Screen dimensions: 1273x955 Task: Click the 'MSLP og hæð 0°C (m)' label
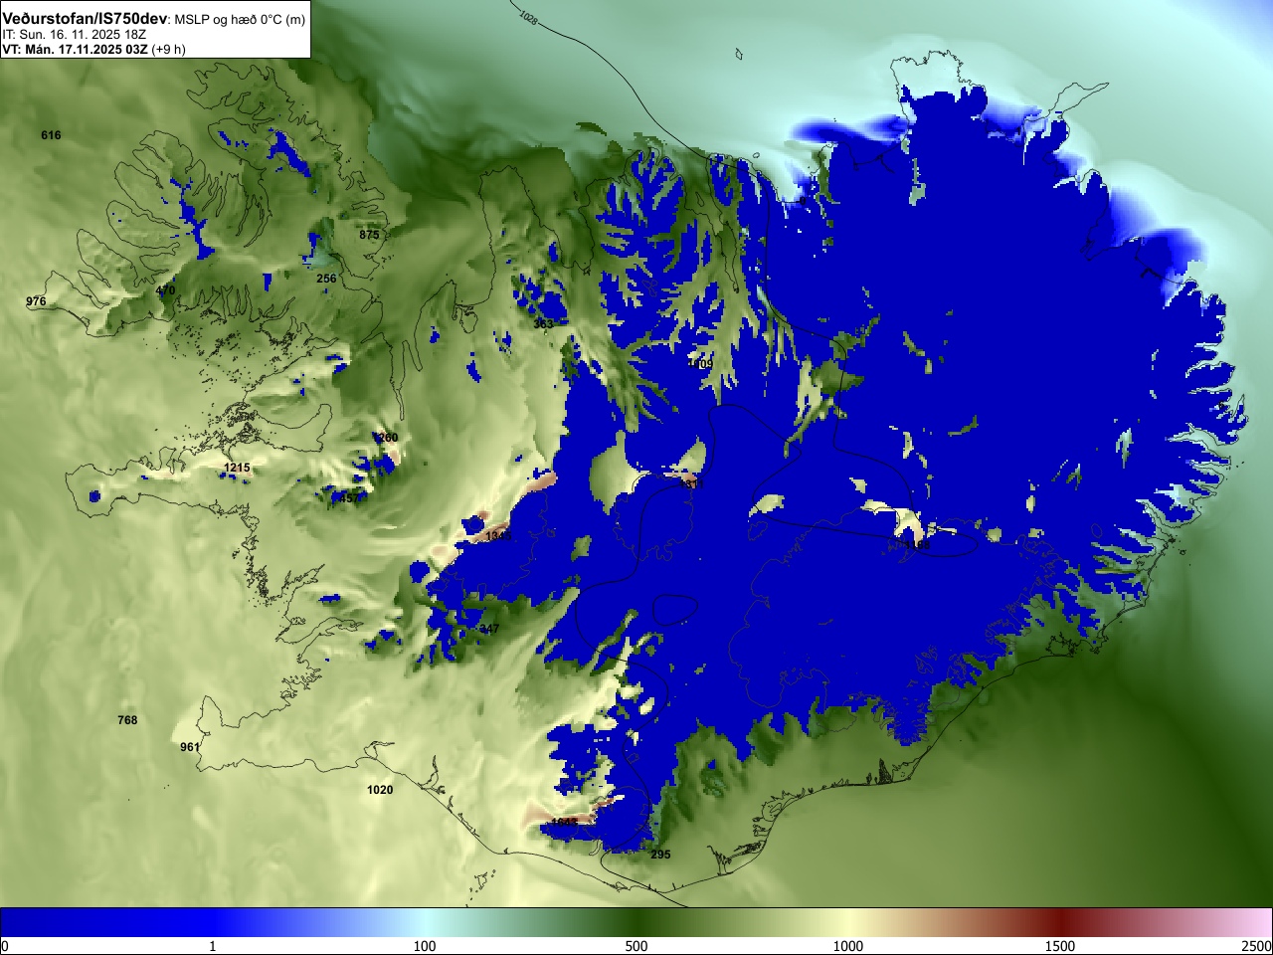[241, 20]
